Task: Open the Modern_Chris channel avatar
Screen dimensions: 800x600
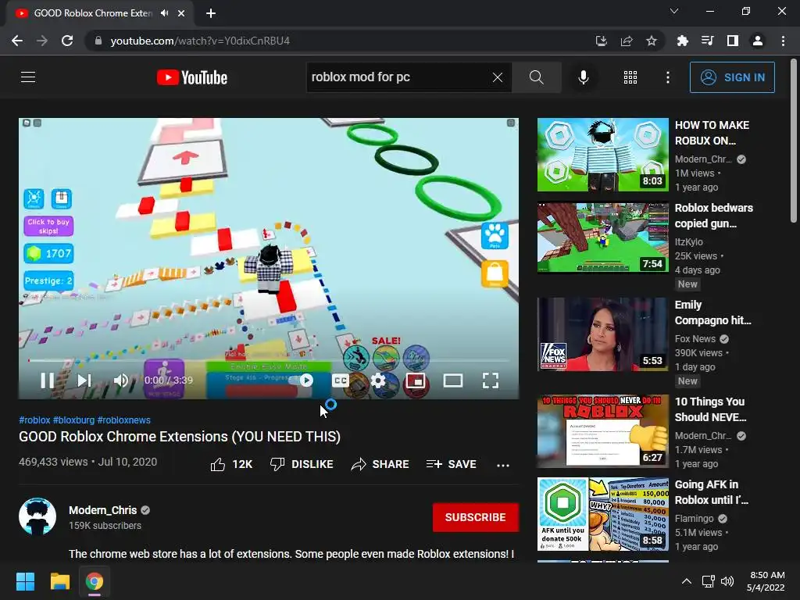Action: [37, 516]
